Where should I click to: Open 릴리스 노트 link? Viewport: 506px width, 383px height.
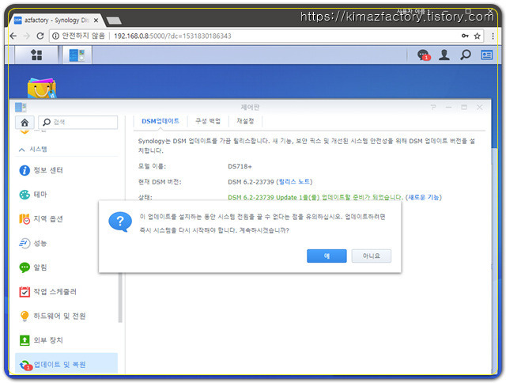coord(294,182)
